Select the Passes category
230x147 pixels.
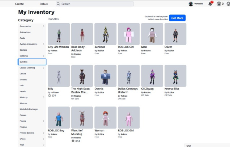pos(32,115)
